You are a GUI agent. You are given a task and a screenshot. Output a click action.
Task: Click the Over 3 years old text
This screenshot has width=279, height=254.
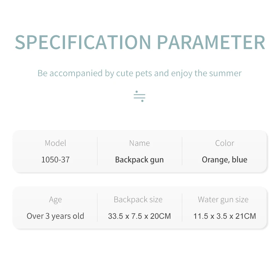coord(55,216)
